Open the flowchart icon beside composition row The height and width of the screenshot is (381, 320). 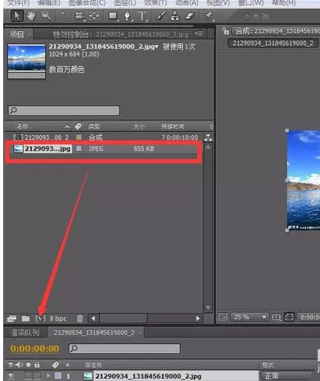point(208,137)
